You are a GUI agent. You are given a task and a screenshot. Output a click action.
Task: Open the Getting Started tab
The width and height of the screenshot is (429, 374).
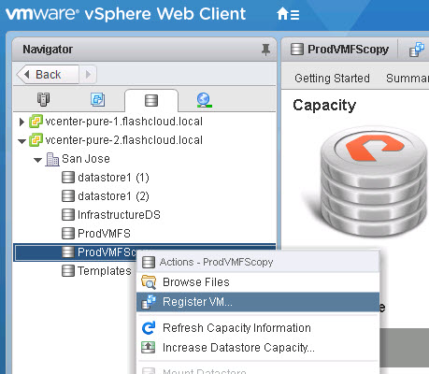point(332,79)
